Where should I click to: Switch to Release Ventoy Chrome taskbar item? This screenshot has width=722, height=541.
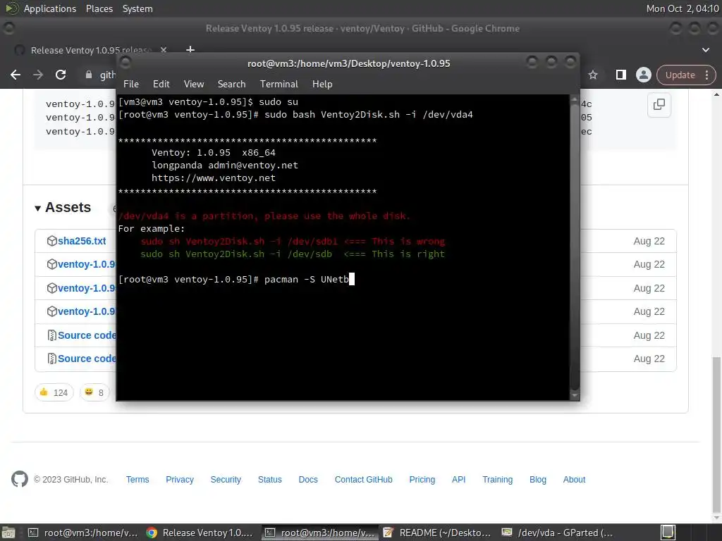pos(200,533)
